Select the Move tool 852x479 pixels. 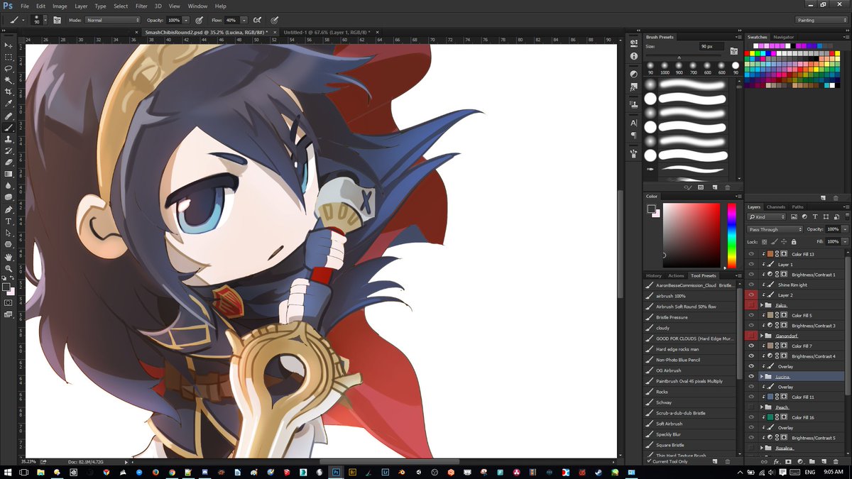point(9,45)
